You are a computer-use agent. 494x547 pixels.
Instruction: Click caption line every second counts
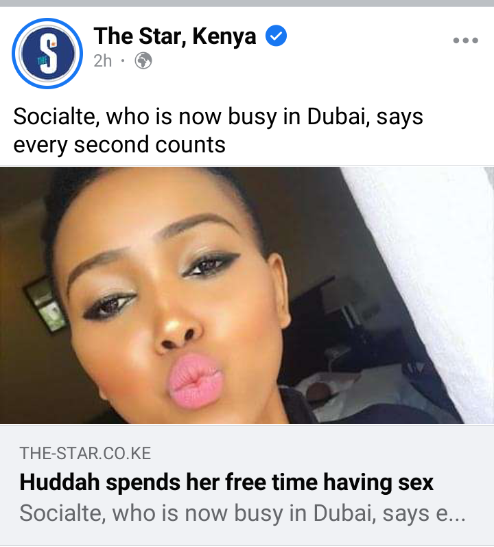tap(119, 144)
